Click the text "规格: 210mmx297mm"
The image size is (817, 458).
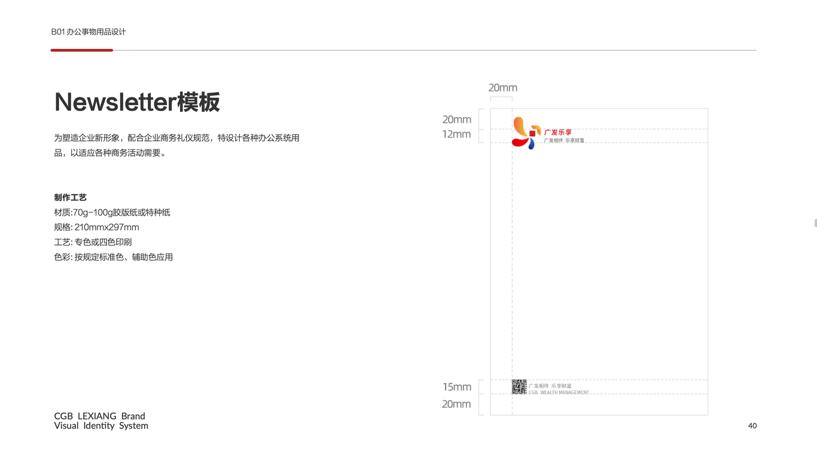(96, 227)
